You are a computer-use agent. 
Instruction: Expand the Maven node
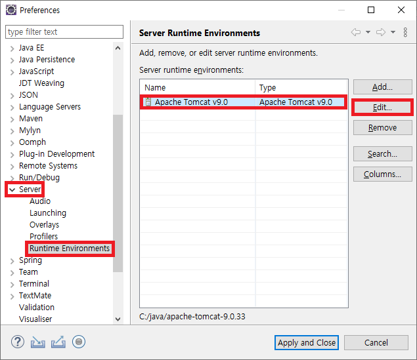tap(12, 119)
